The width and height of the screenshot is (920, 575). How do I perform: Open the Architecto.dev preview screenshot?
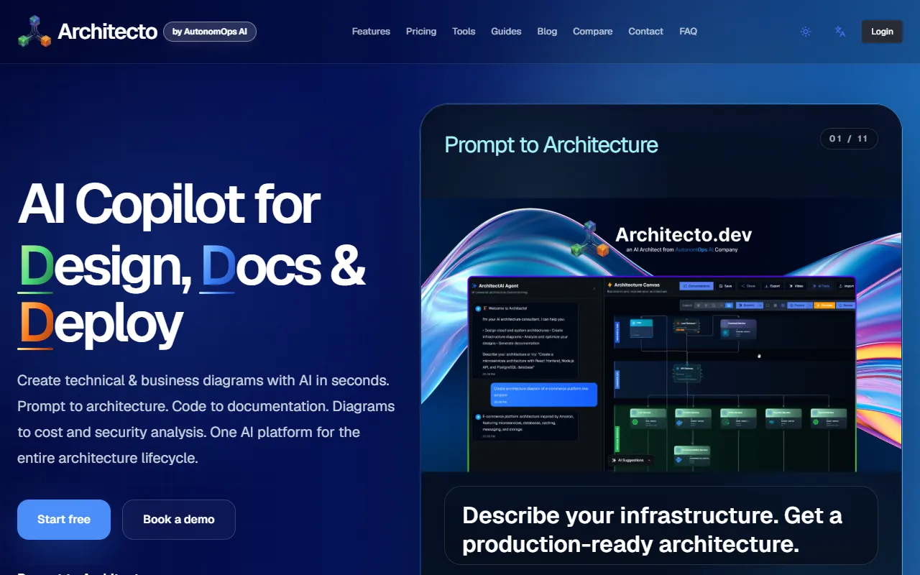(x=661, y=335)
